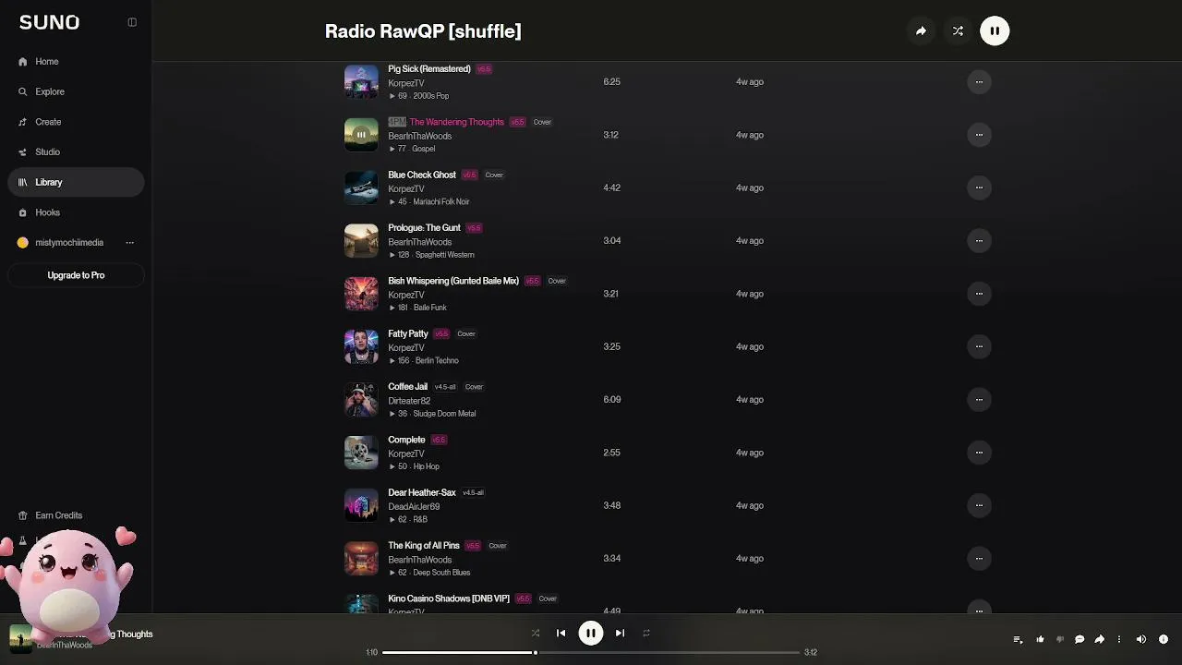Image resolution: width=1182 pixels, height=665 pixels.
Task: Open more options for Blue Check Ghost
Action: [x=979, y=187]
